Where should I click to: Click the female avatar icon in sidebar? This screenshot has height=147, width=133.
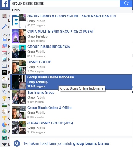click(x=4, y=79)
